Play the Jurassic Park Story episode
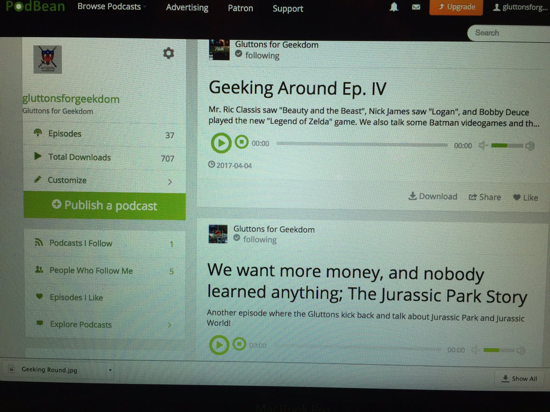550x412 pixels. click(219, 345)
